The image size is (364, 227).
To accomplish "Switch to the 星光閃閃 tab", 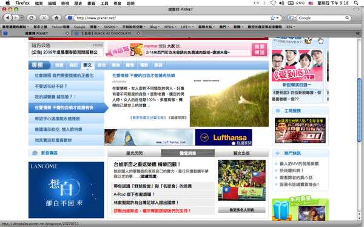I will tap(135, 153).
